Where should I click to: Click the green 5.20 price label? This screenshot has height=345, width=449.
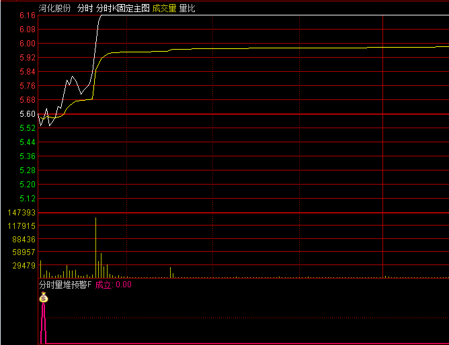click(x=28, y=185)
